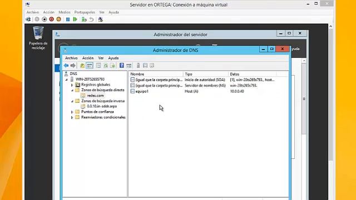Viewport: 356px width, 200px height.
Task: Click the 10.0.0.40 data cell
Action: click(x=237, y=91)
